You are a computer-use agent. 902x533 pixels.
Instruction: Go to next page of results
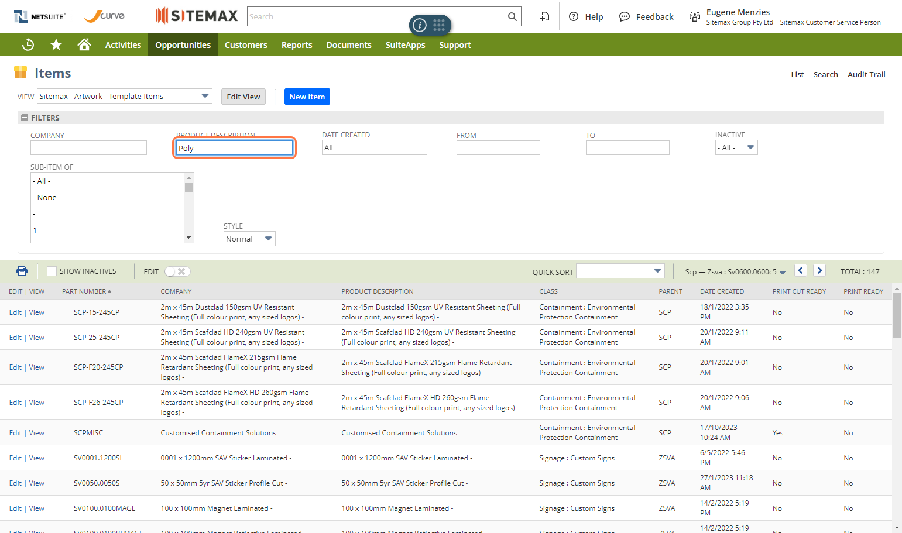[x=819, y=270]
